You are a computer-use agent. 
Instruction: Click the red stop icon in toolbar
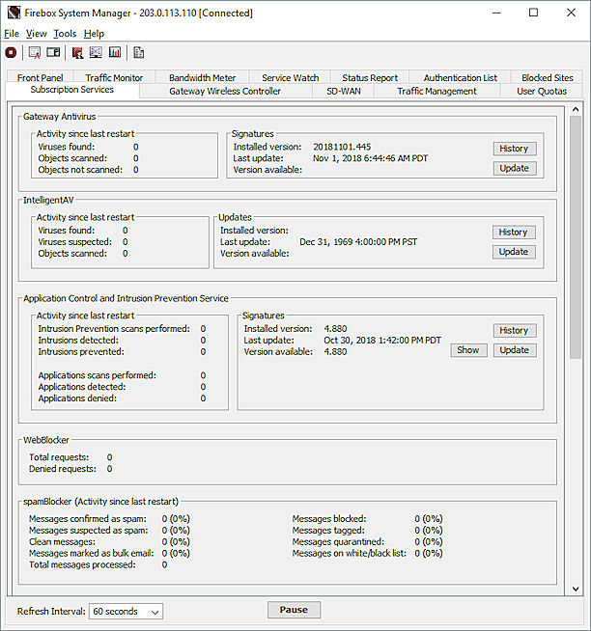[11, 53]
